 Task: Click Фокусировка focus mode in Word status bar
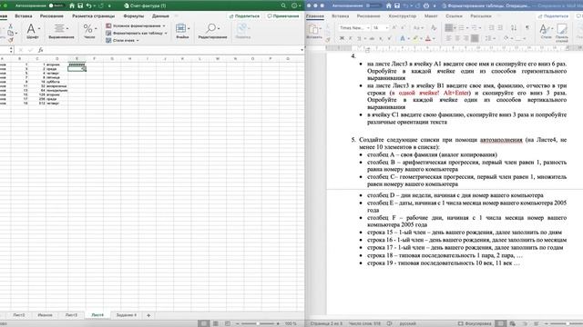point(475,323)
